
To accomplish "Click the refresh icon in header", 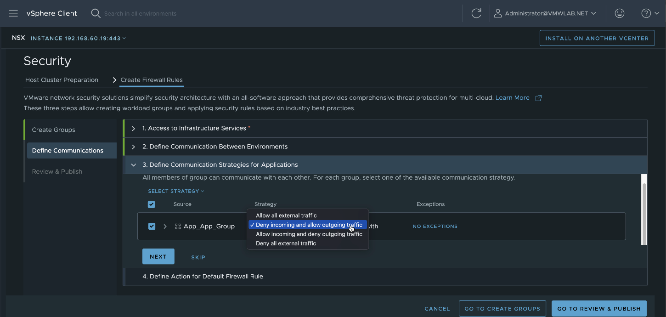I will (476, 13).
